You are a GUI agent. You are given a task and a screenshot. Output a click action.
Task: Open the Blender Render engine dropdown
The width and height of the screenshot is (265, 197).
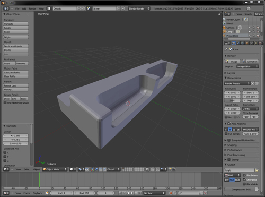(x=139, y=8)
